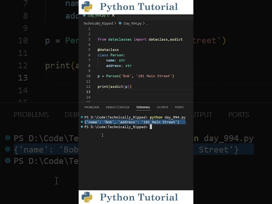The width and height of the screenshot is (272, 204).
Task: Click blurred background PORTS label
Action: click(x=239, y=115)
